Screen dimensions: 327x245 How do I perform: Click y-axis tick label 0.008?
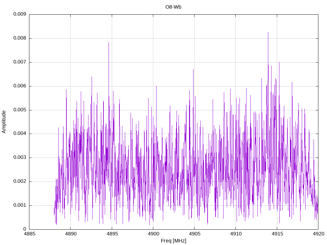20,38
